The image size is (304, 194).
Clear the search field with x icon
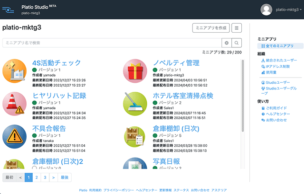227,43
